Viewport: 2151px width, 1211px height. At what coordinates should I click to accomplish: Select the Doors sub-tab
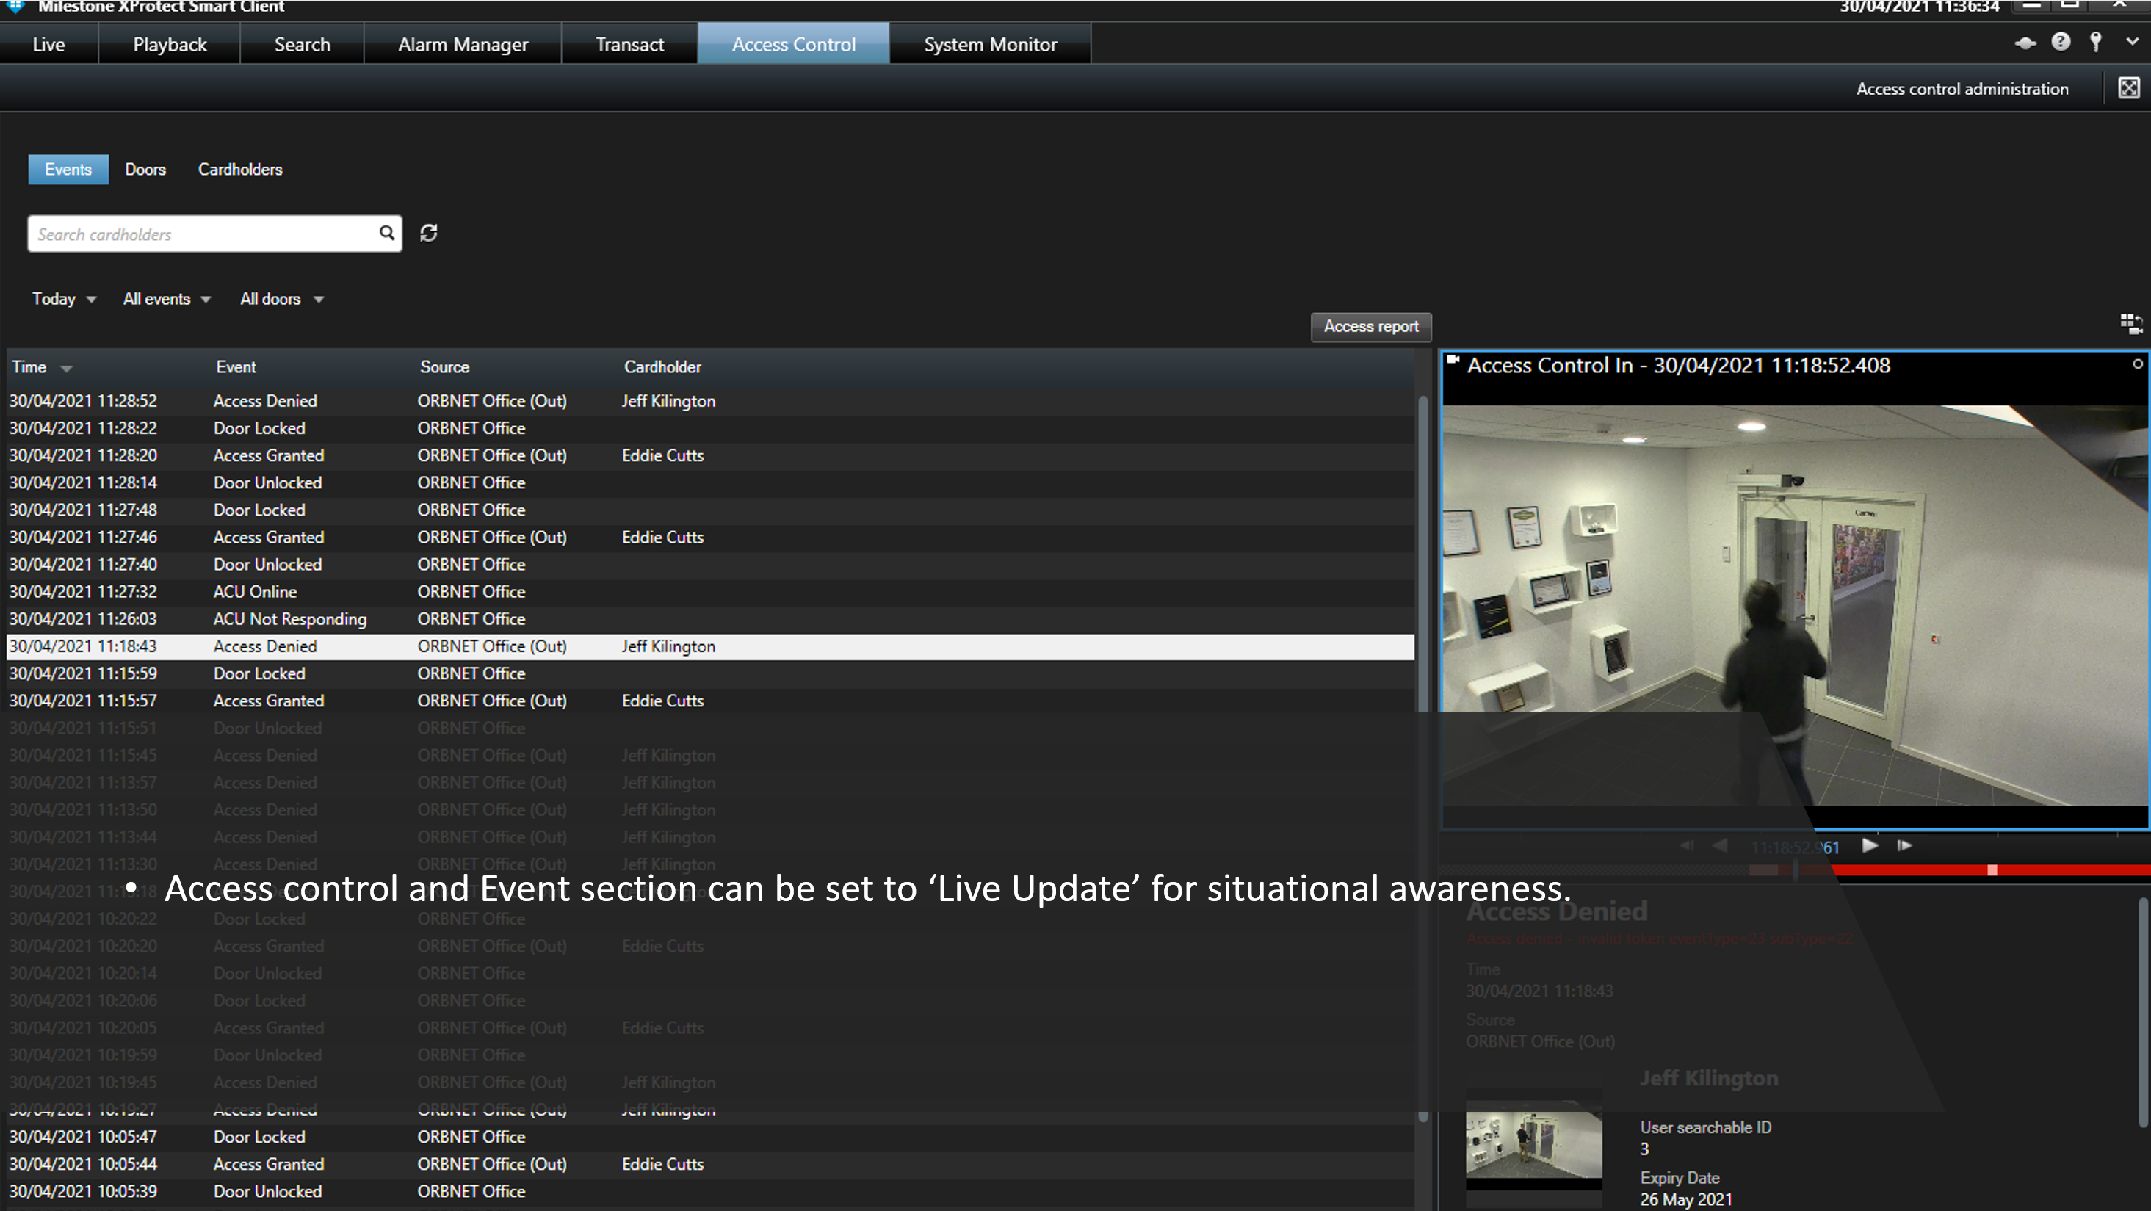(145, 170)
